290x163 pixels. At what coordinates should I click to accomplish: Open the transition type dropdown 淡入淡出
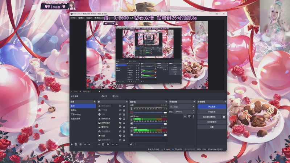click(182, 106)
